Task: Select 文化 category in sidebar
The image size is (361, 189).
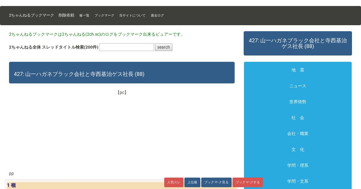Action: 298,149
